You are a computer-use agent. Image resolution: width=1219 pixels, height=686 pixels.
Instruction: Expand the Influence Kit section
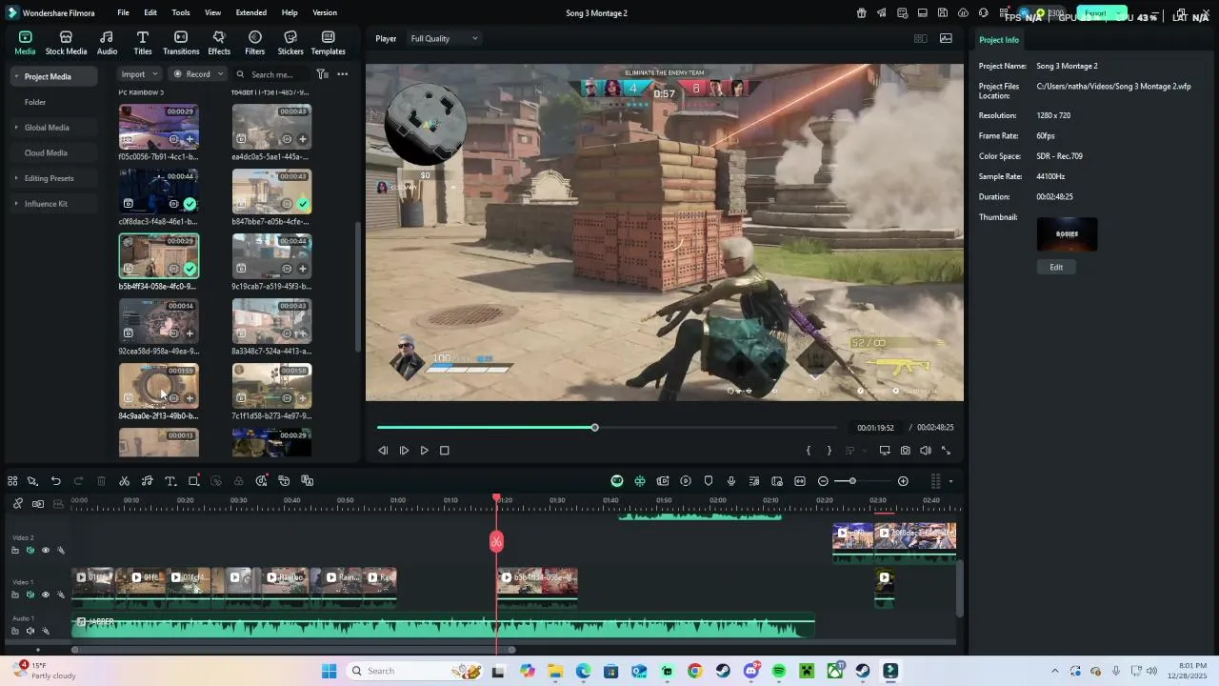(16, 204)
